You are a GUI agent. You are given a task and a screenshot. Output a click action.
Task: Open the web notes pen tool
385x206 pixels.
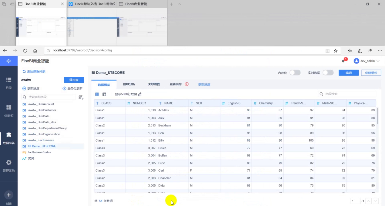pos(360,51)
